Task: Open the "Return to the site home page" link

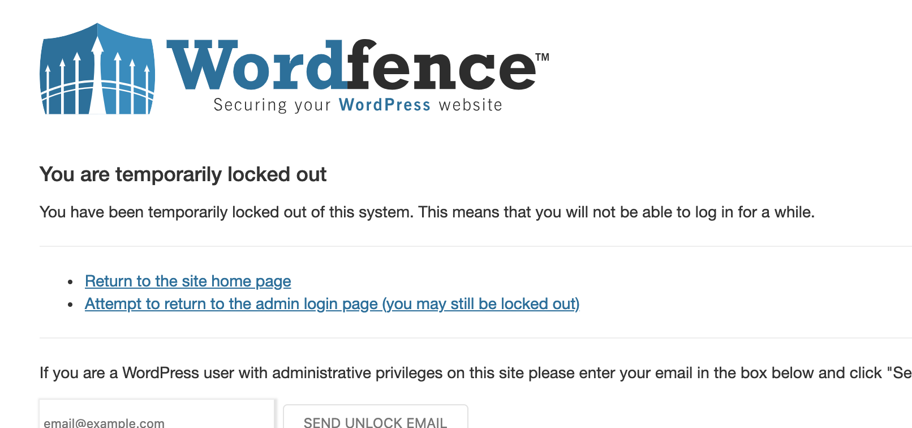Action: tap(188, 281)
